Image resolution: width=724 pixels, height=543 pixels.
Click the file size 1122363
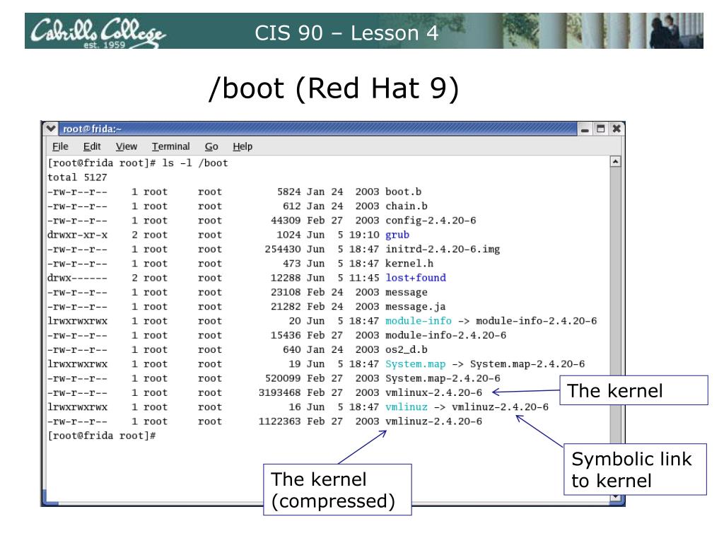(280, 421)
